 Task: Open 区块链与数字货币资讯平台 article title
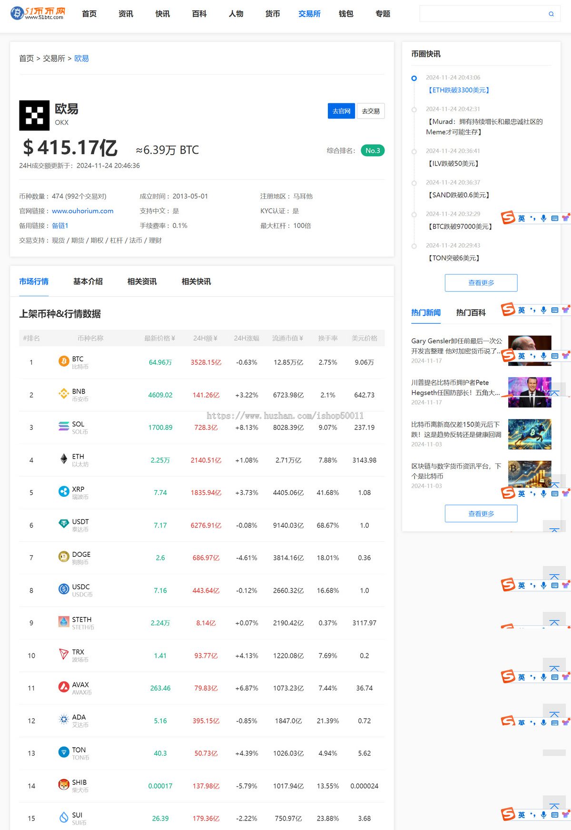pyautogui.click(x=456, y=471)
